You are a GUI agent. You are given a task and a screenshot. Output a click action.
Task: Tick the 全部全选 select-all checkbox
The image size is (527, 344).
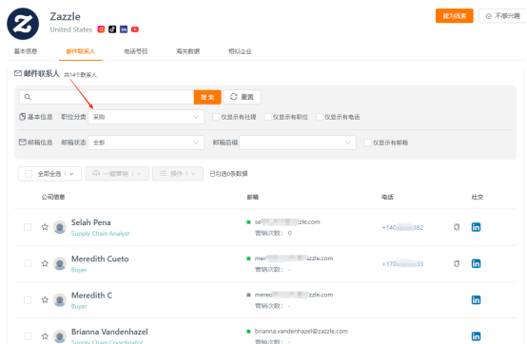click(29, 174)
